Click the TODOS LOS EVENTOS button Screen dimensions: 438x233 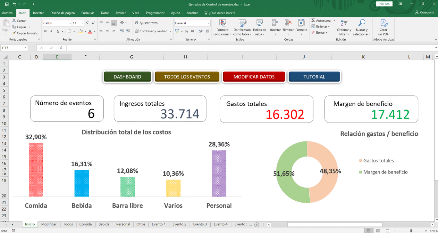click(x=187, y=77)
